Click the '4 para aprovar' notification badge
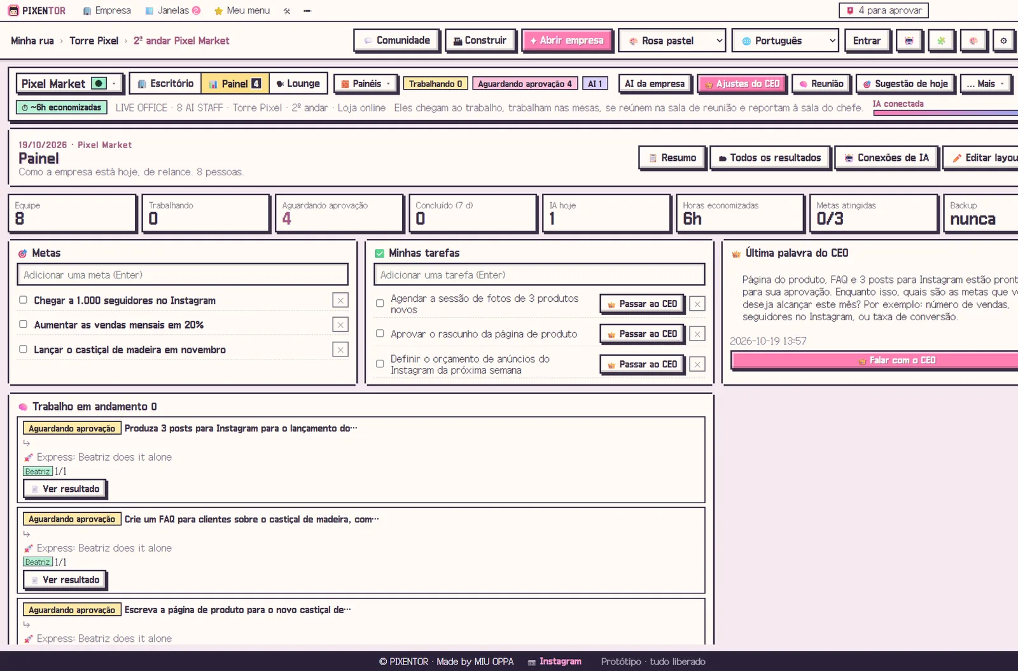This screenshot has width=1018, height=671. click(884, 10)
